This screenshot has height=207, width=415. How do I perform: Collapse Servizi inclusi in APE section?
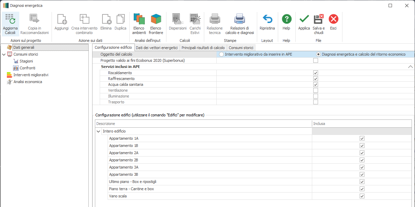(410, 67)
